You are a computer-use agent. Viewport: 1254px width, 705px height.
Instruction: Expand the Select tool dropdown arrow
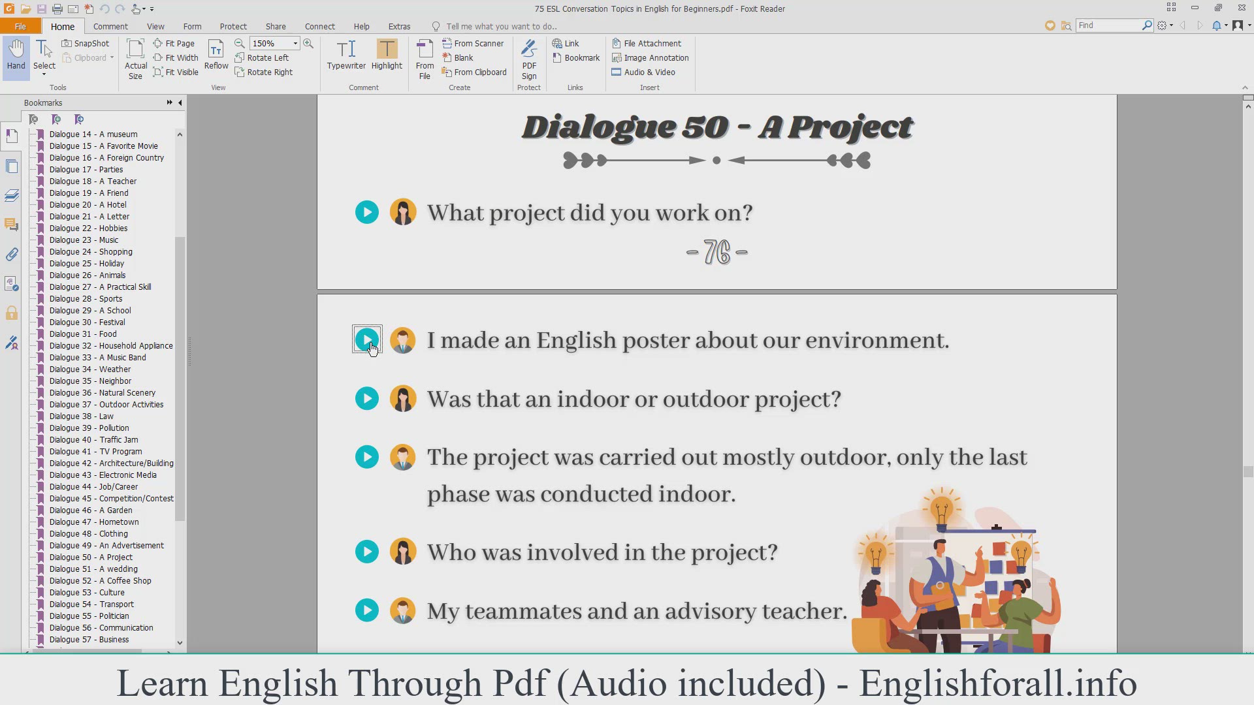point(44,74)
